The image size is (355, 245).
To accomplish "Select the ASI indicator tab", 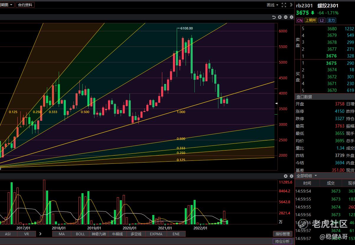I will click(x=8, y=234).
